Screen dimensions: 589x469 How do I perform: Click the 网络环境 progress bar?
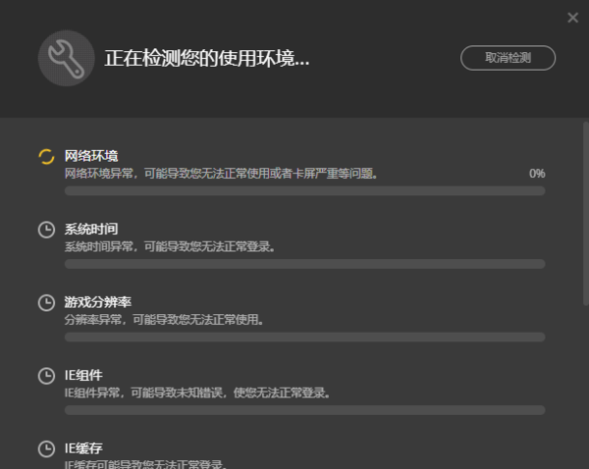[304, 190]
